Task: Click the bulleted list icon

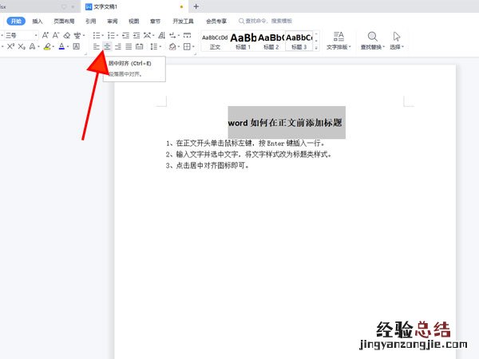Action: [96, 35]
